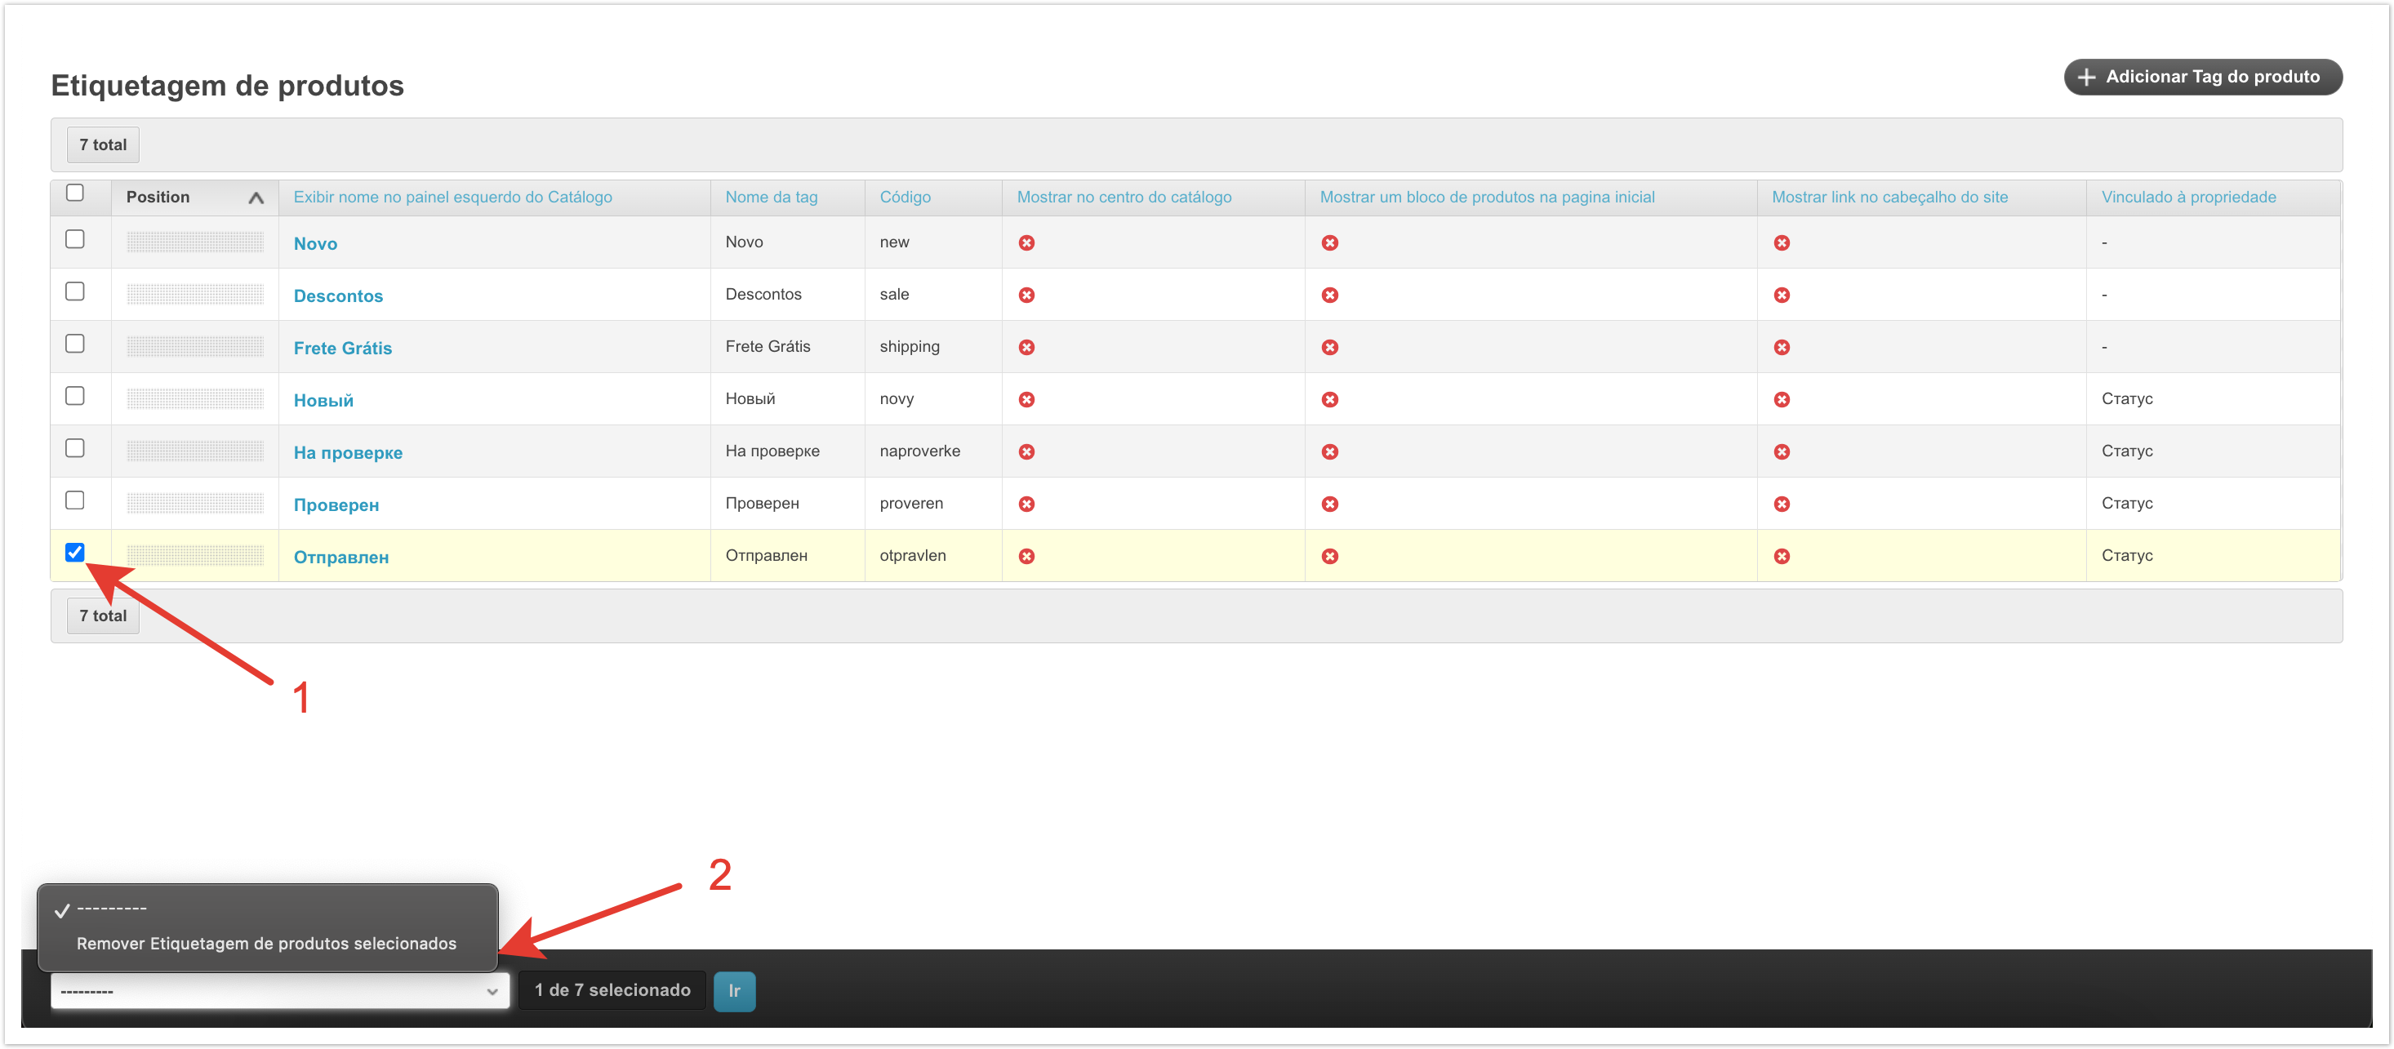Open the bulk action dropdown
This screenshot has height=1049, width=2394.
280,990
